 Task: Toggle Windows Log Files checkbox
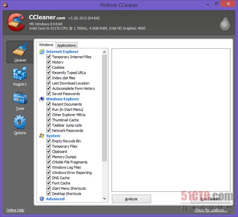(x=49, y=167)
